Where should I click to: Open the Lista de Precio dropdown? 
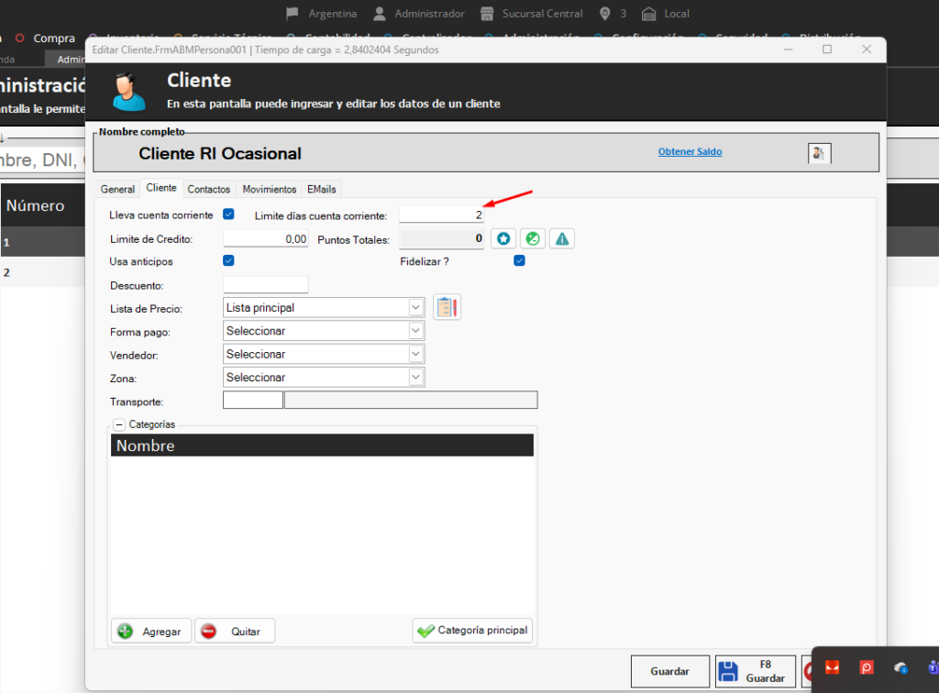coord(415,308)
